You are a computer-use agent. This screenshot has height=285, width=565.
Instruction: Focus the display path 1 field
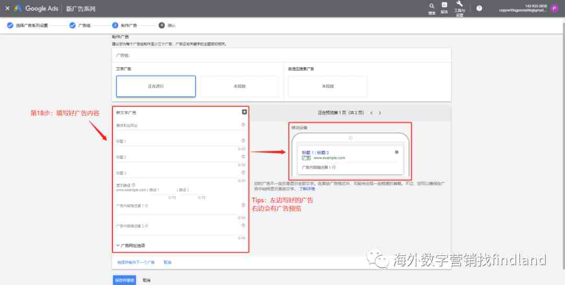tap(163, 190)
